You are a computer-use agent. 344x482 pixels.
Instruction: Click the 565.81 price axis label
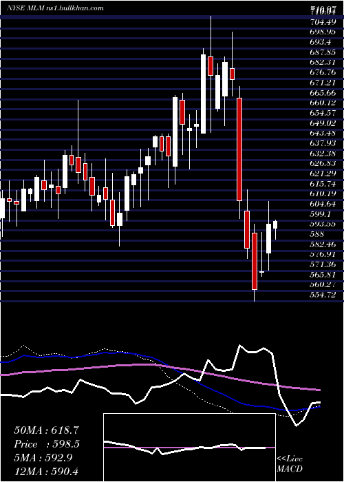323,275
